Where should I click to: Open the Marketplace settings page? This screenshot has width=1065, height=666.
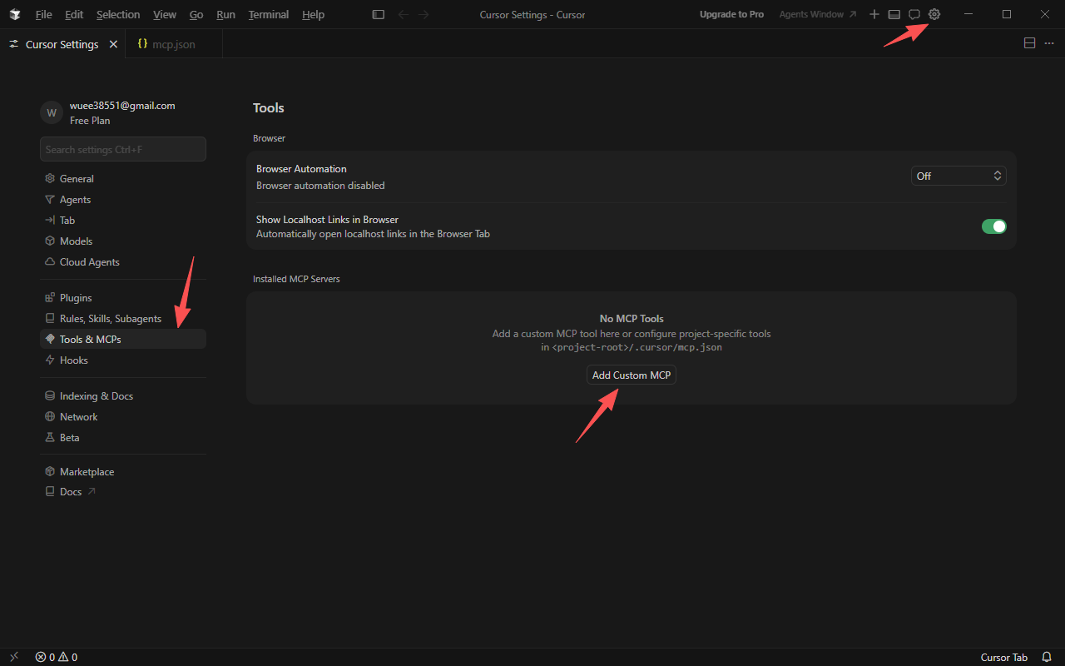point(123,472)
